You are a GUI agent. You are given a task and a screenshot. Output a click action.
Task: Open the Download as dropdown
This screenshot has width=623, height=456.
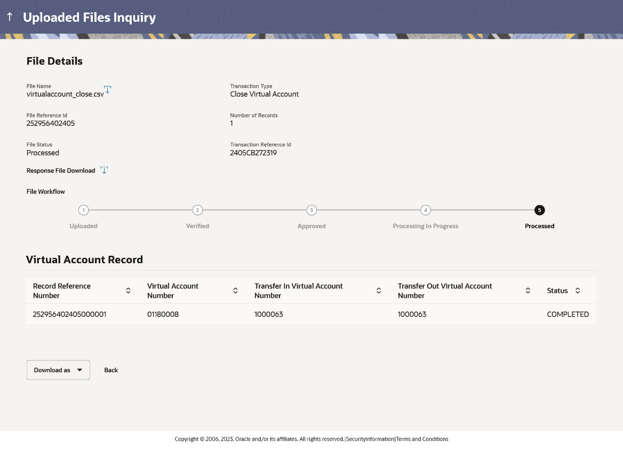click(x=58, y=369)
